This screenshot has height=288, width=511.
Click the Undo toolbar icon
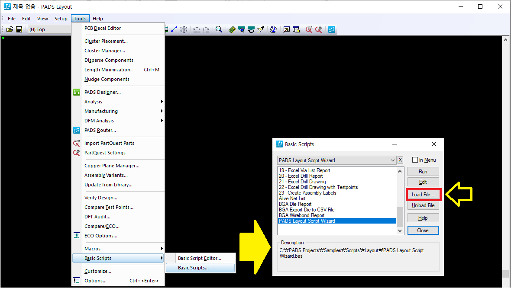click(x=197, y=29)
